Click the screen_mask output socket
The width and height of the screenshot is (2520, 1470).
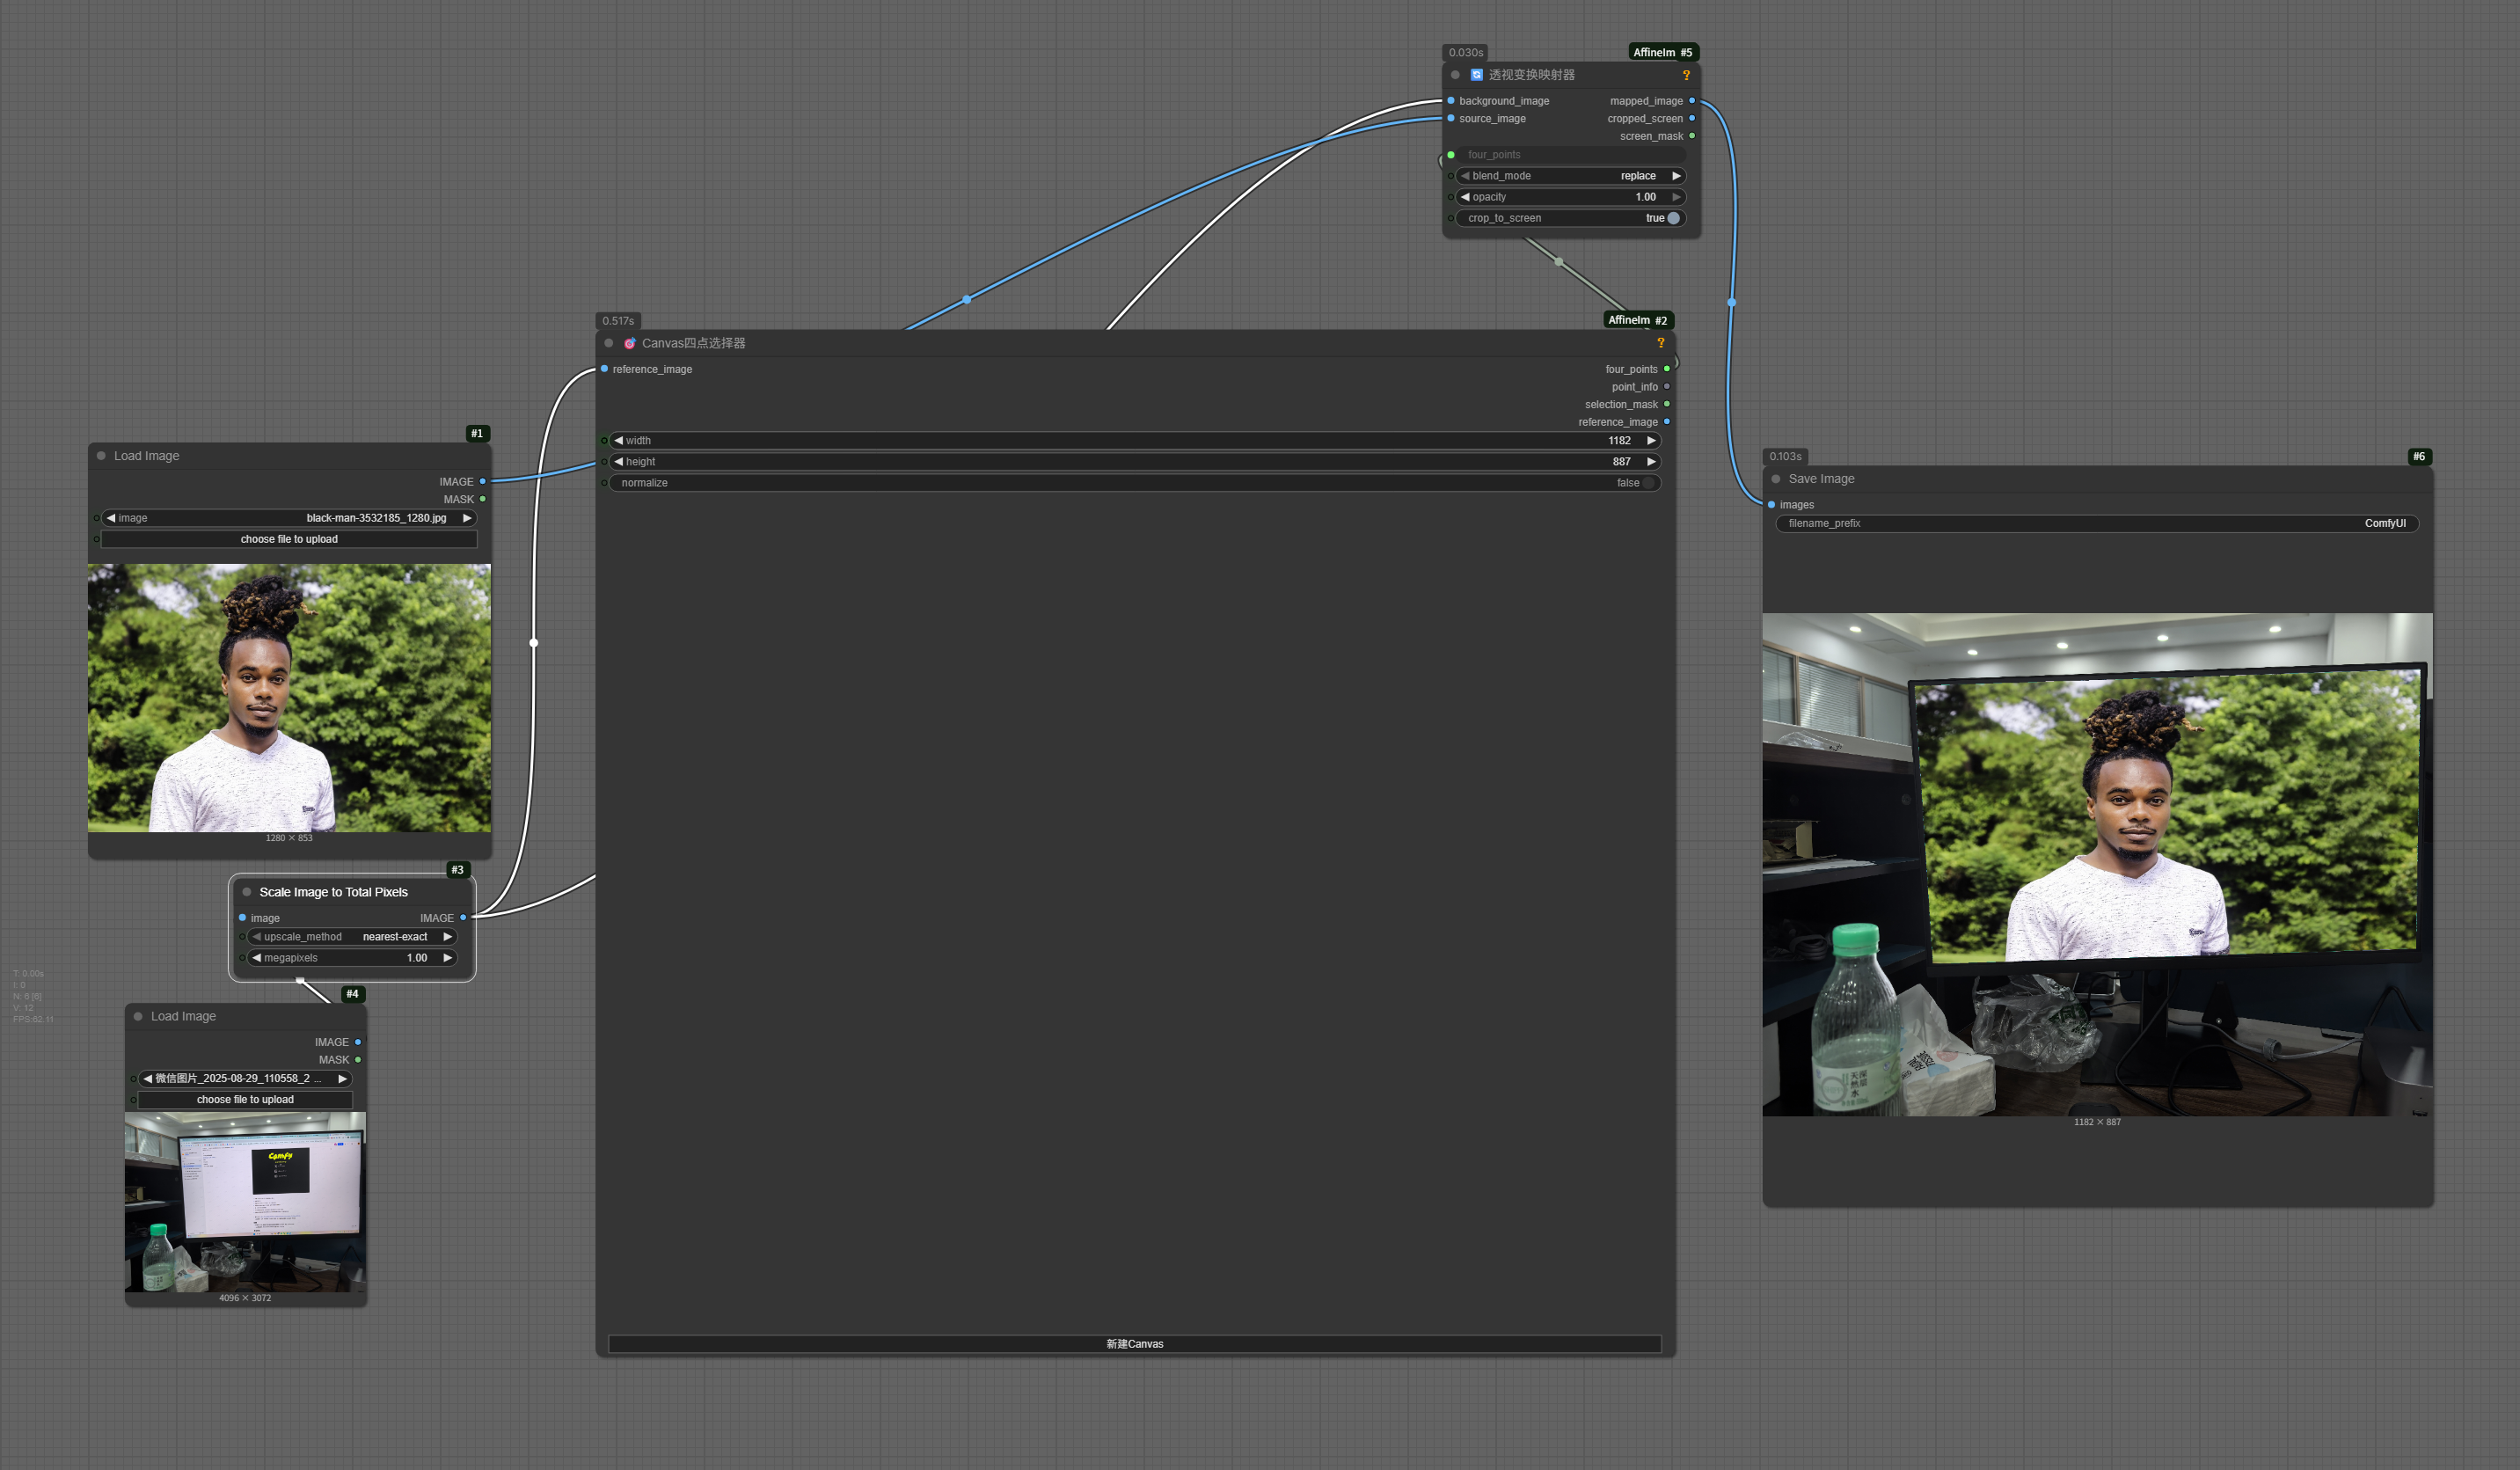[1692, 136]
